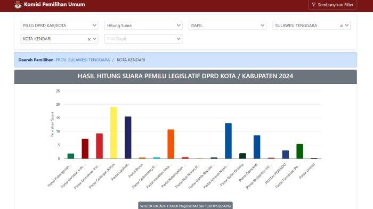
Task: Click the PARTAI PERINDO axis label
Action: coord(275,173)
